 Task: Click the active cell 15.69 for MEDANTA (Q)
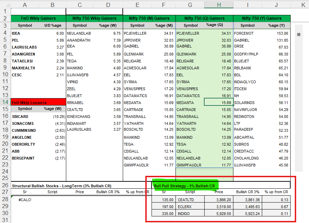tap(219, 102)
